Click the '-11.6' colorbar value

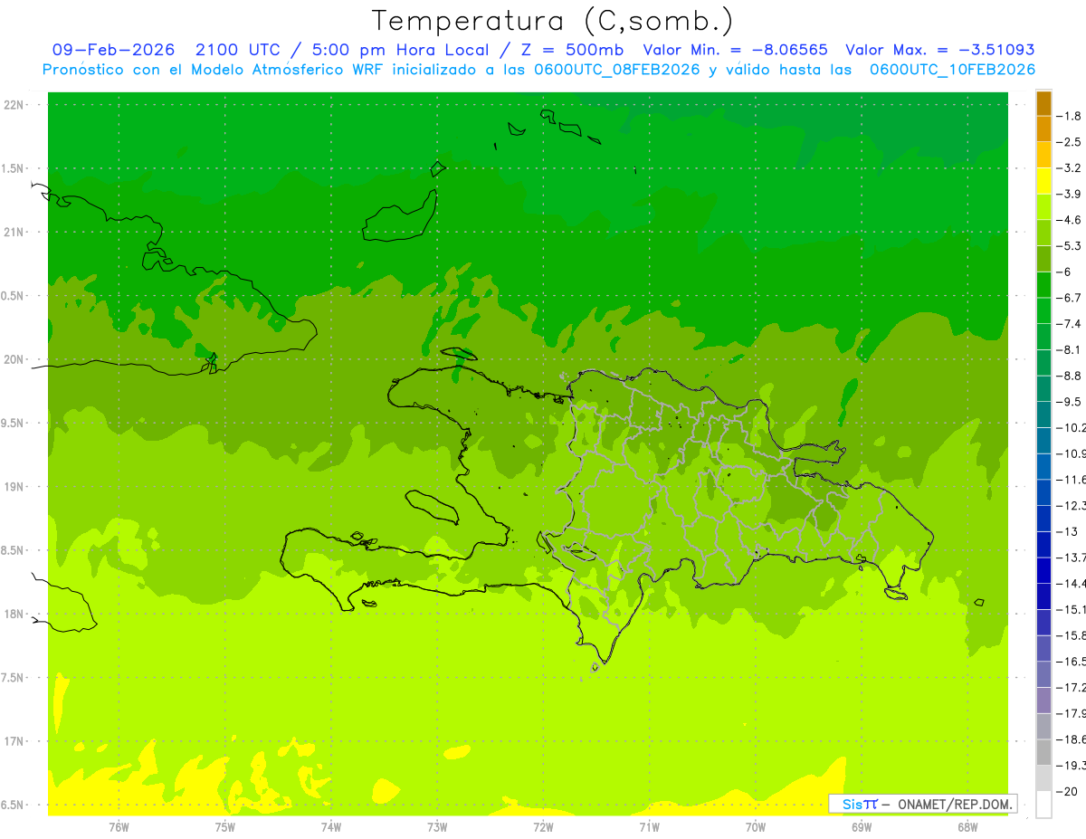coord(1072,479)
